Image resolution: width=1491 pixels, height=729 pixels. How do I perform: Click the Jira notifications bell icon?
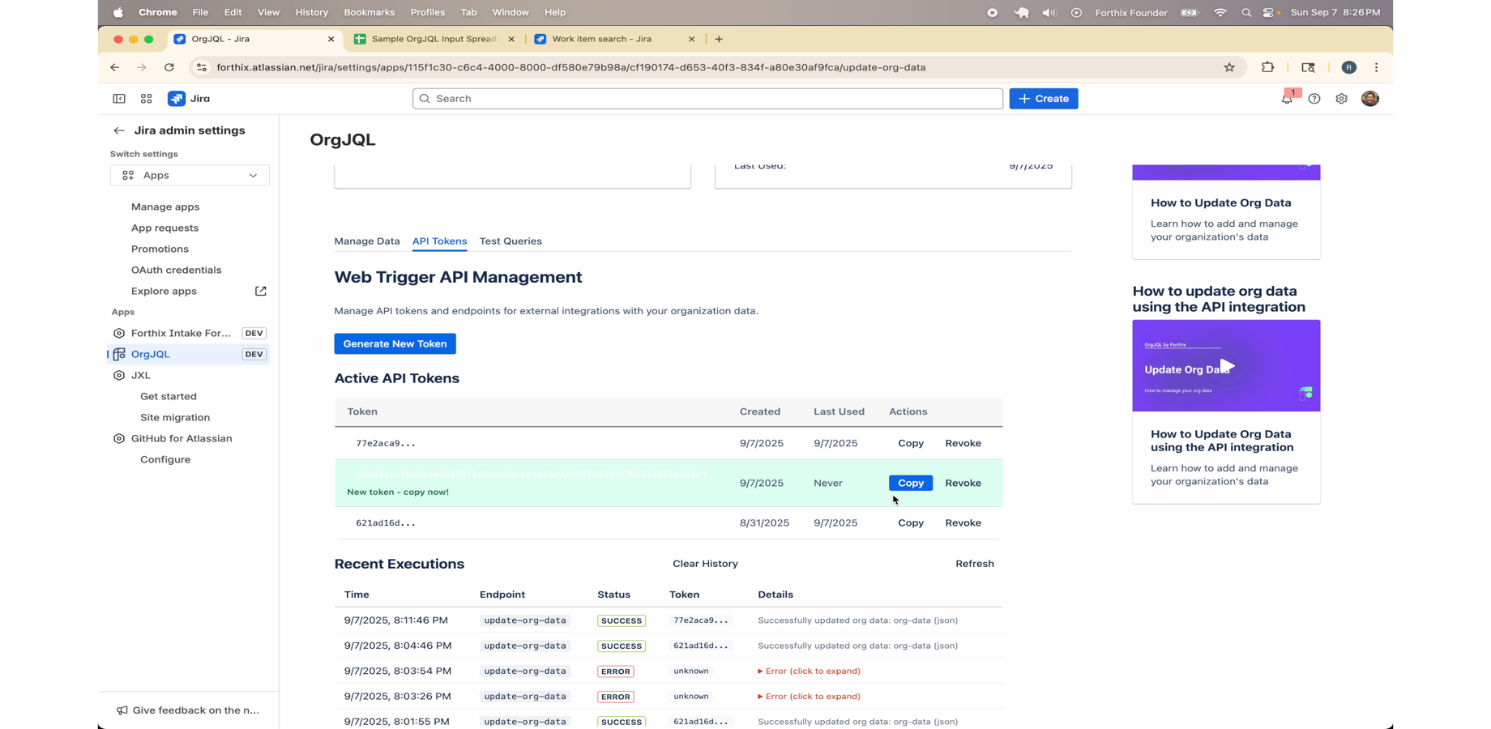coord(1287,99)
